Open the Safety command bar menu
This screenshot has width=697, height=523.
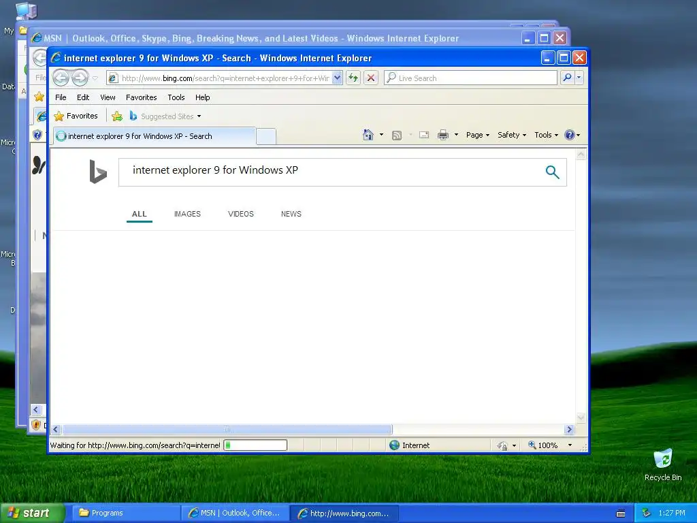click(x=512, y=135)
